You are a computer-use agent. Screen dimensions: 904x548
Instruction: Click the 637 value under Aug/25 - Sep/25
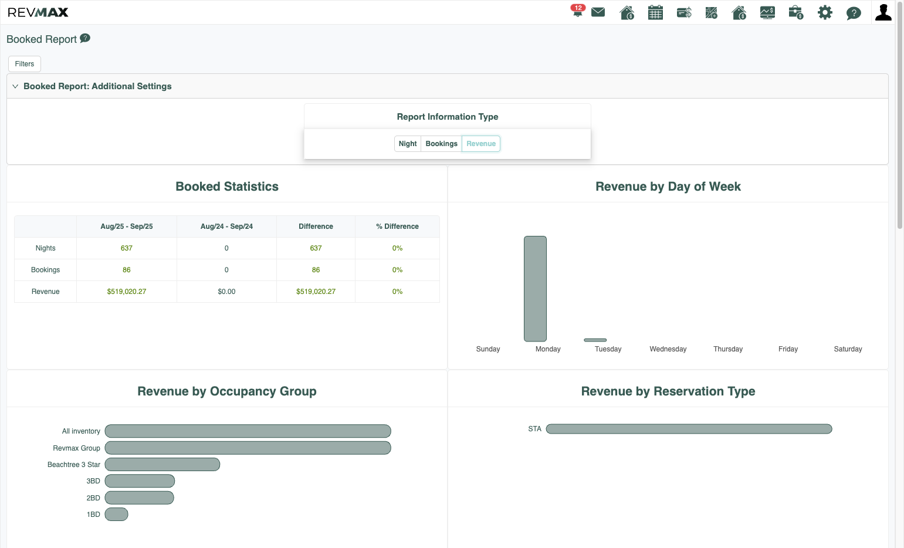pyautogui.click(x=127, y=248)
